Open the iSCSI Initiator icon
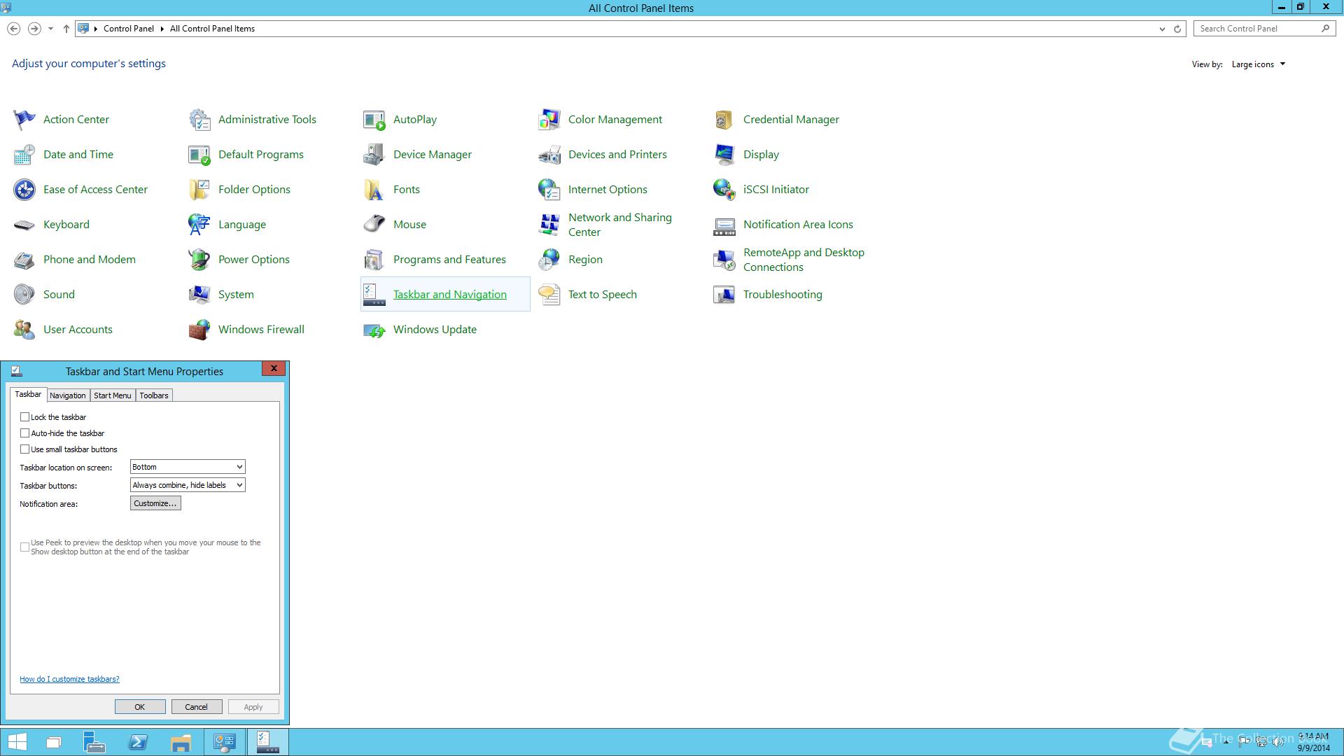 (724, 190)
